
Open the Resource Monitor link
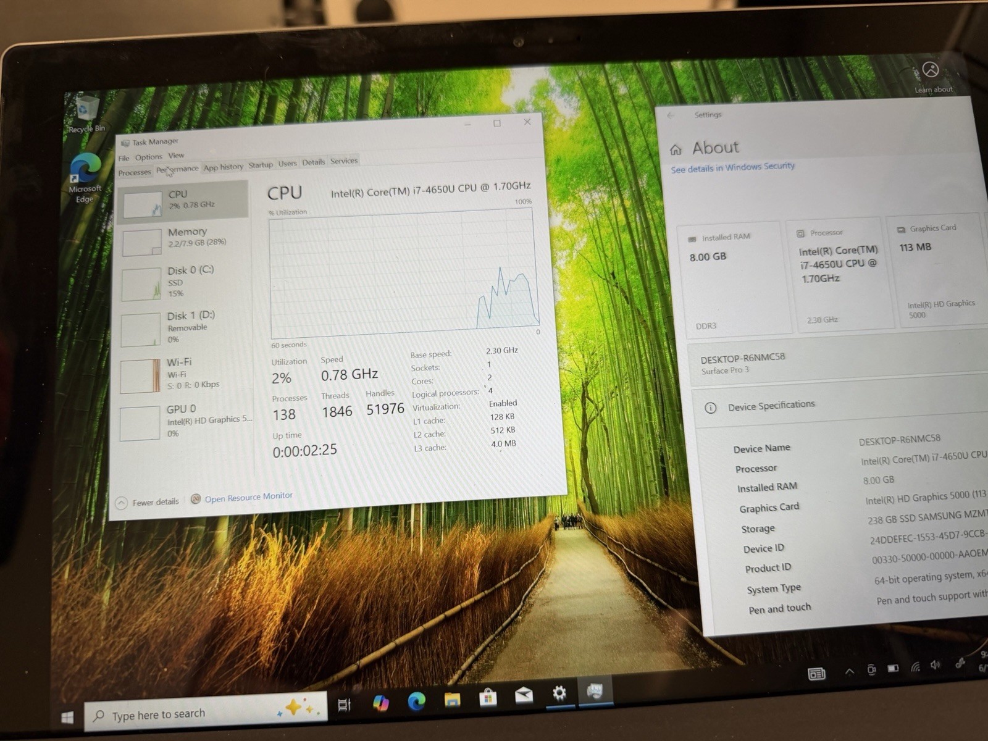coord(248,497)
